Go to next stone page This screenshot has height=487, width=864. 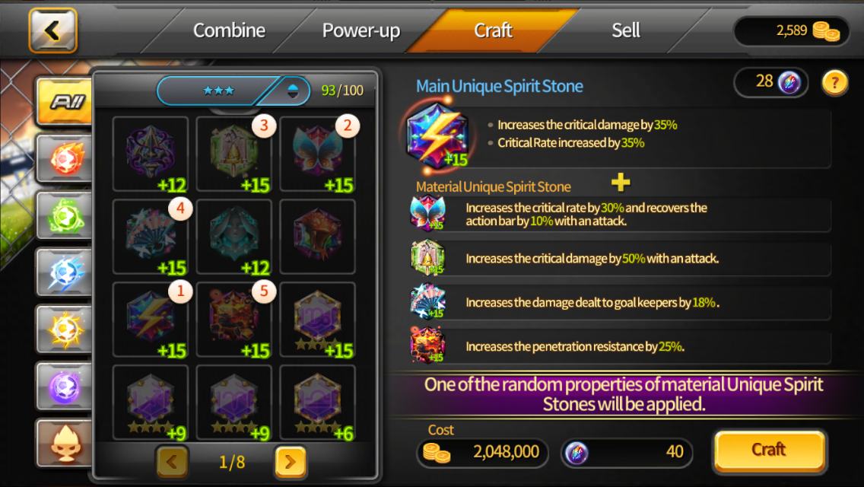291,461
